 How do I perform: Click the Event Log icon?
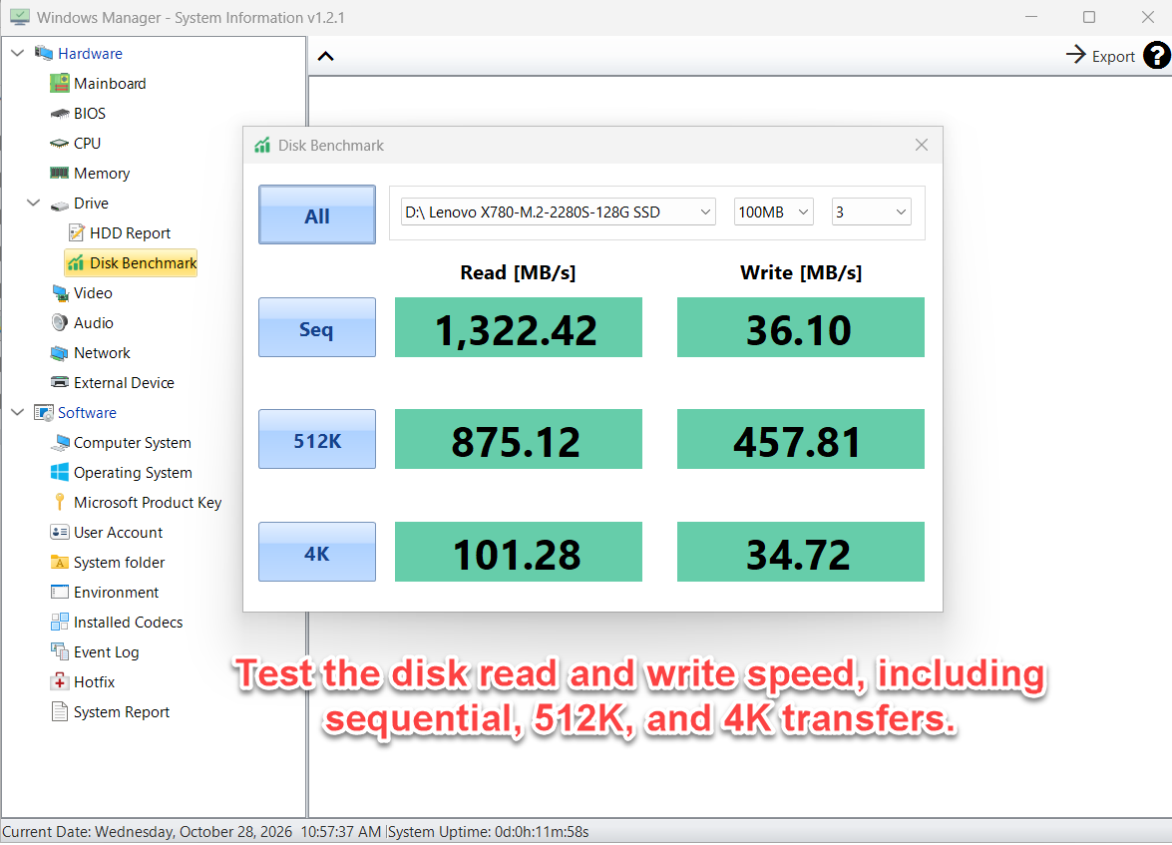point(59,651)
